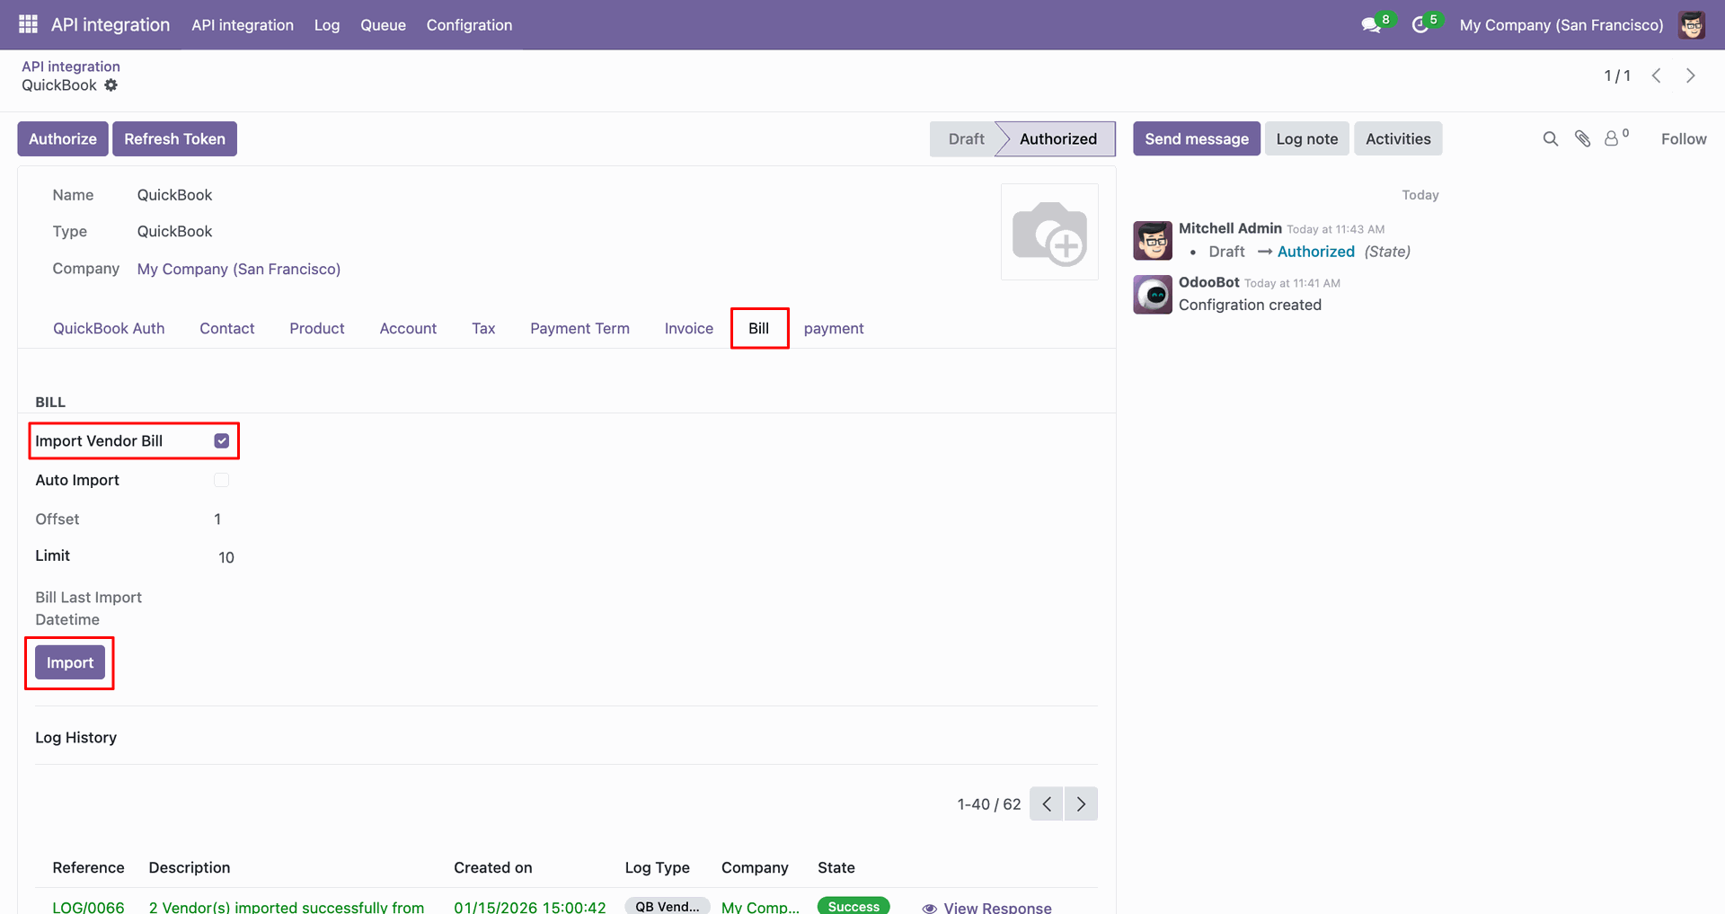
Task: Click the Name field QuickBook
Action: tap(174, 195)
